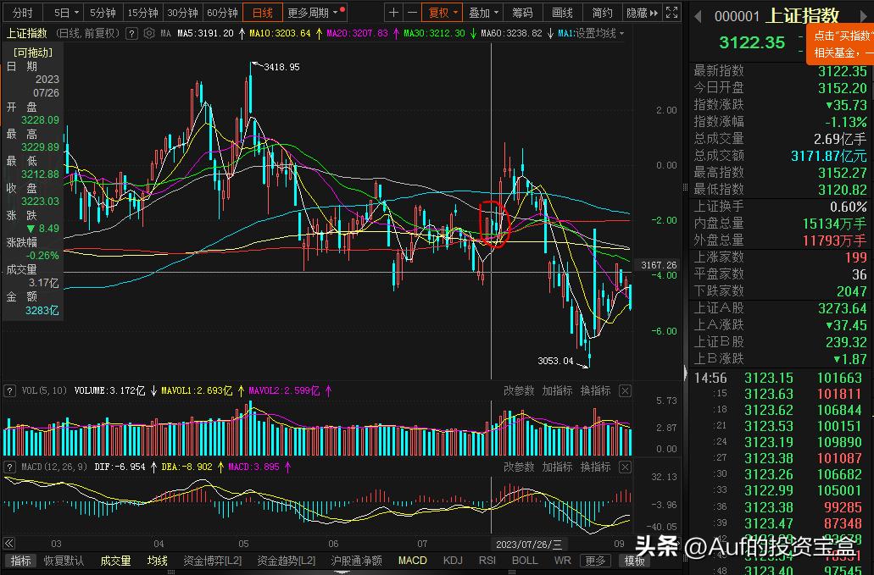Switch to 简约 mode
The height and width of the screenshot is (575, 874).
(x=602, y=12)
